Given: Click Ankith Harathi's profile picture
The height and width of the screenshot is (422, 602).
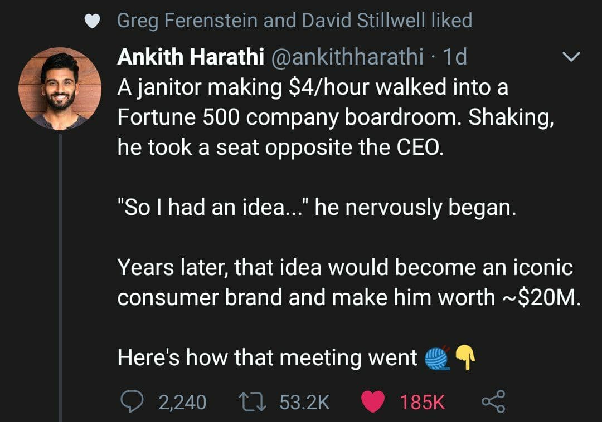Looking at the screenshot, I should pyautogui.click(x=60, y=89).
